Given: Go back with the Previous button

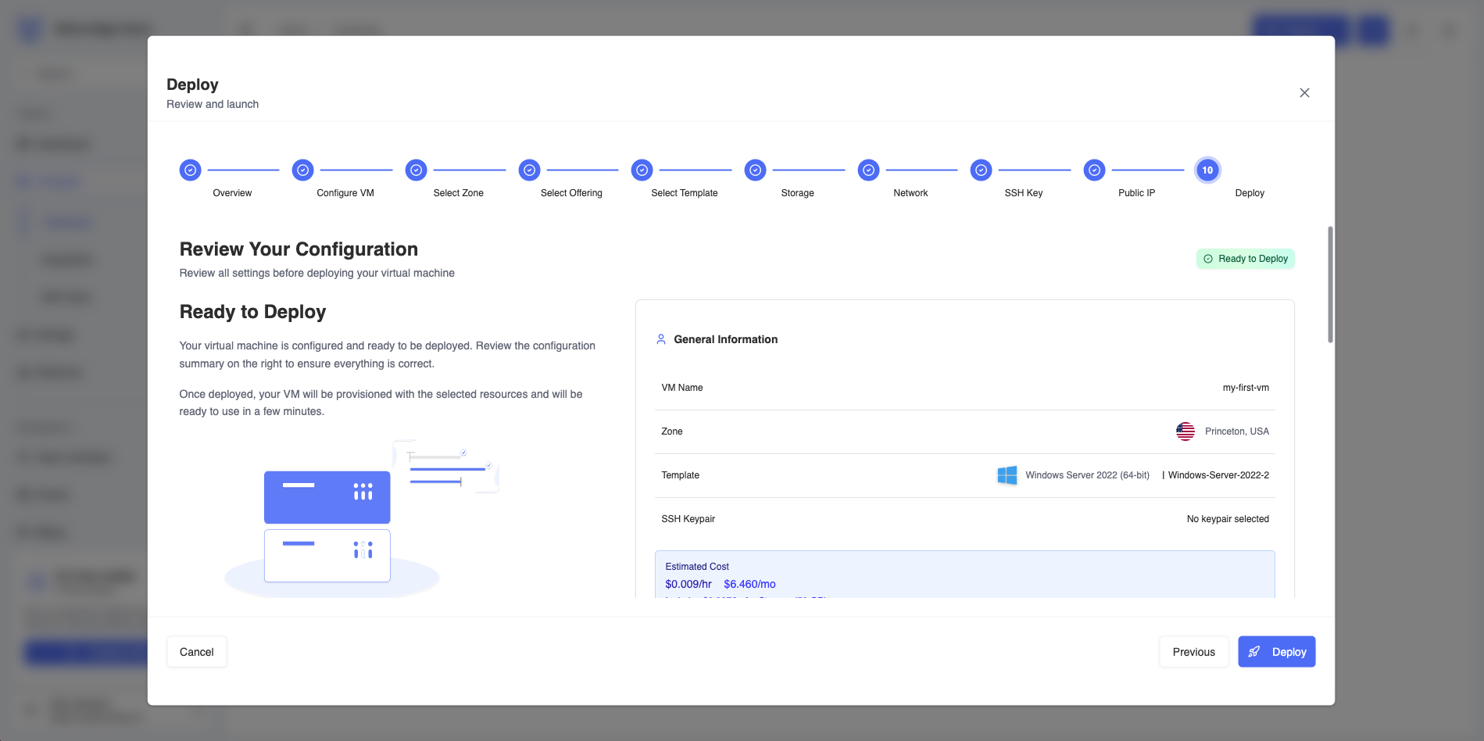Looking at the screenshot, I should 1194,652.
